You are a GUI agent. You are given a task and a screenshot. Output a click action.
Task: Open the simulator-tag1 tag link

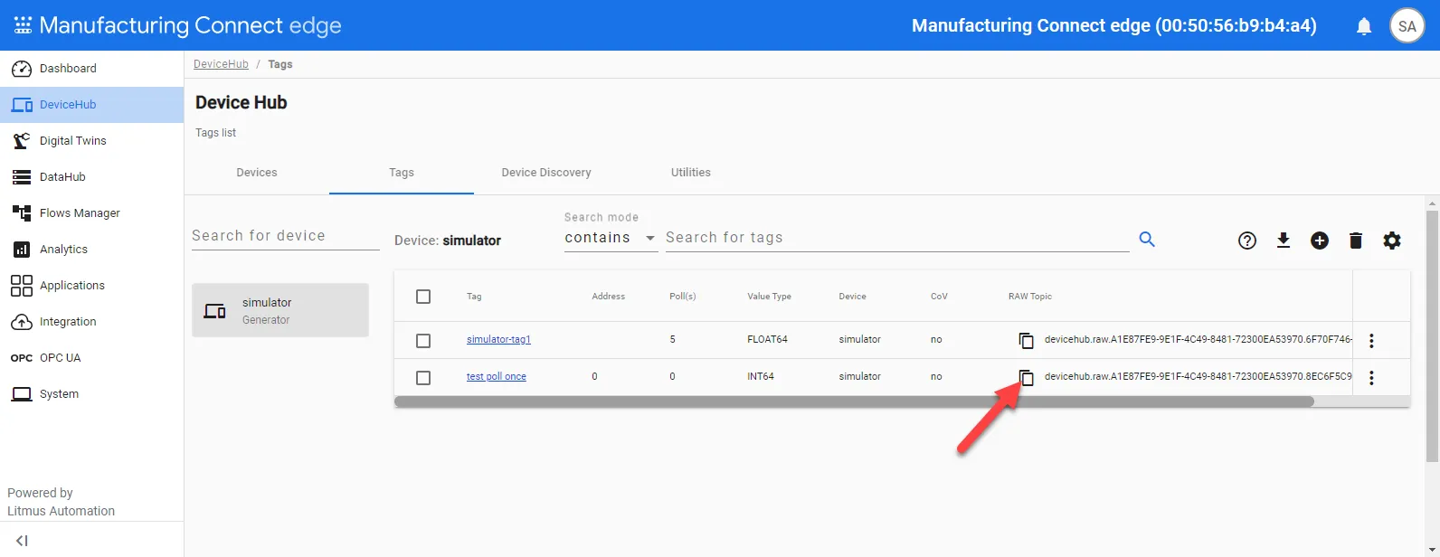[x=498, y=340]
